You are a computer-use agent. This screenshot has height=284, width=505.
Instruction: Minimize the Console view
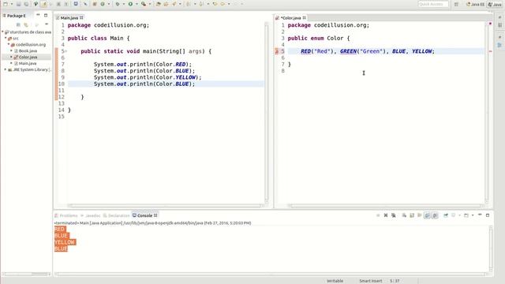pos(480,215)
